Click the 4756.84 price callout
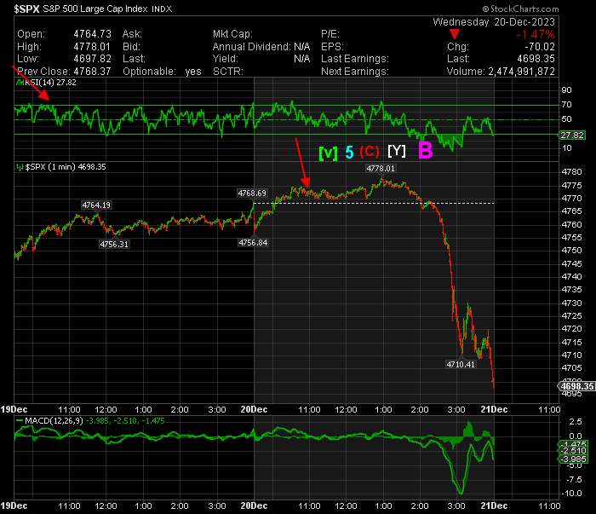This screenshot has height=514, width=596. point(253,243)
